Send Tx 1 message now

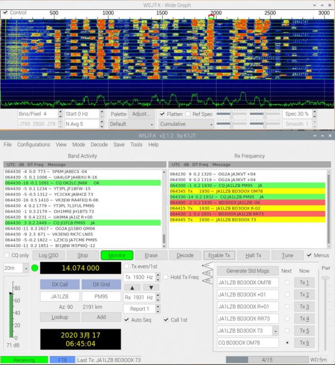304,283
